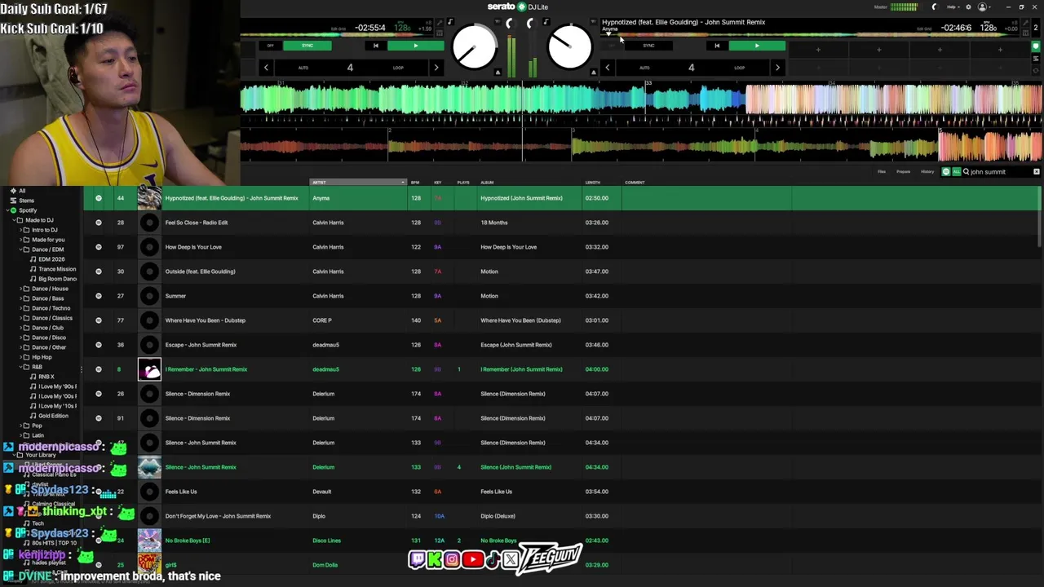The width and height of the screenshot is (1044, 587).
Task: Expand the Made for you folder
Action: pyautogui.click(x=22, y=240)
